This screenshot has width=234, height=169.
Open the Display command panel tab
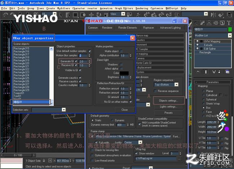(x=222, y=23)
